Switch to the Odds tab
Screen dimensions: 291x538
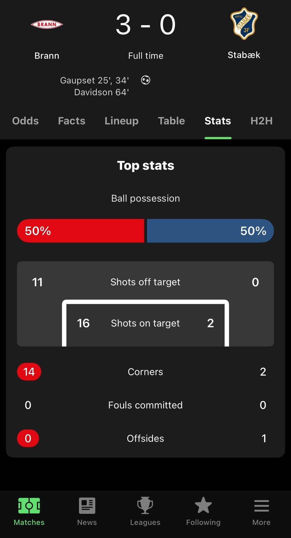tap(25, 121)
